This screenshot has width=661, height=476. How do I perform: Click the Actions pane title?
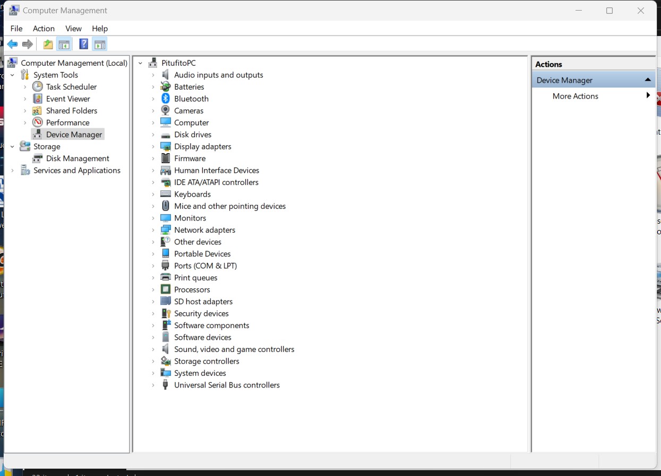[x=548, y=64]
